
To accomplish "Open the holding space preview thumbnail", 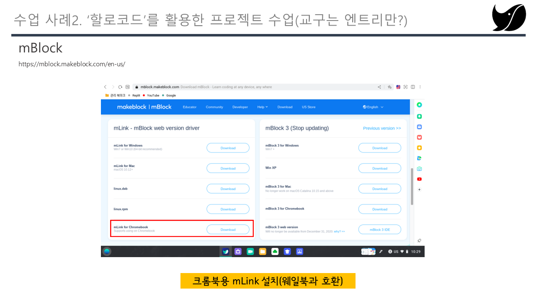I will [x=368, y=252].
